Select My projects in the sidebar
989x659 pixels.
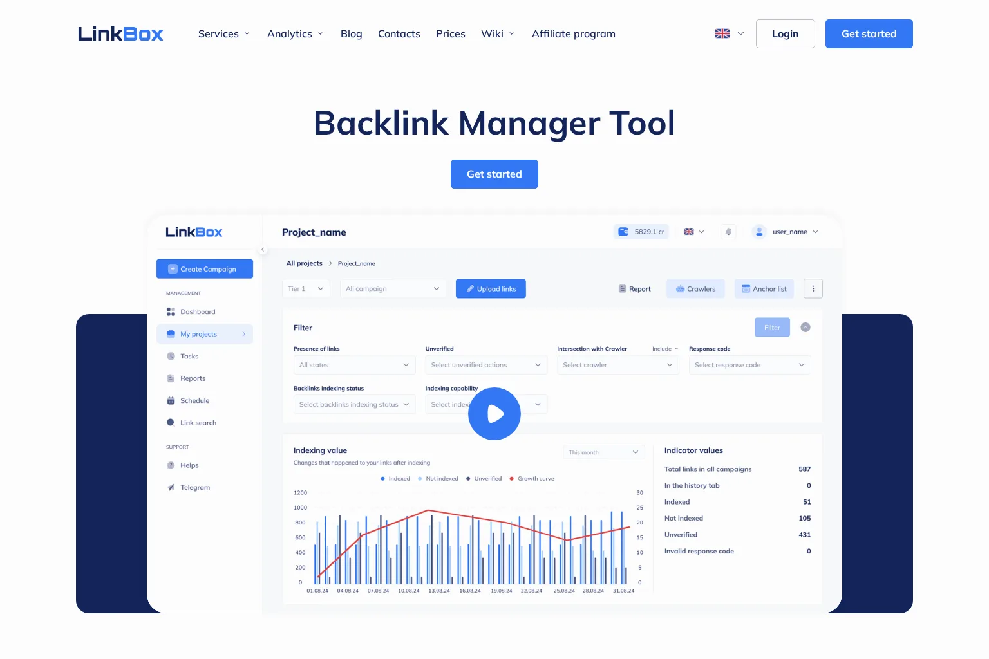pyautogui.click(x=205, y=334)
